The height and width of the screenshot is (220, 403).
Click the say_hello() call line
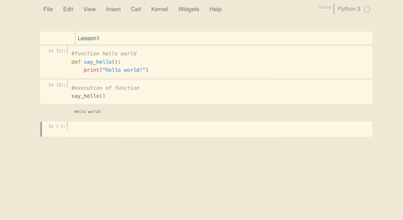pyautogui.click(x=88, y=96)
